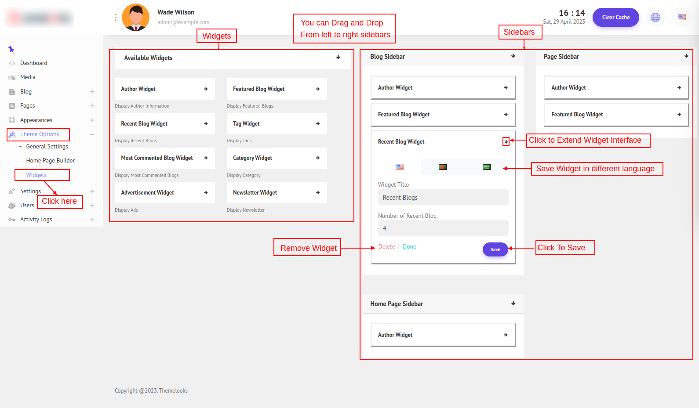The width and height of the screenshot is (699, 408).
Task: Expand the Users menu plus sign
Action: 92,206
